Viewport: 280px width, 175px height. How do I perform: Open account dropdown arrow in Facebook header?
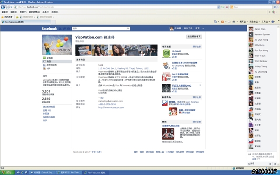click(203, 28)
